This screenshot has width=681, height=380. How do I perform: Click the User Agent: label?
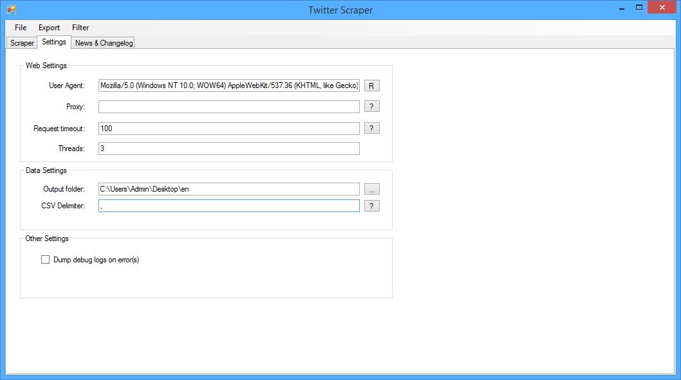[67, 86]
